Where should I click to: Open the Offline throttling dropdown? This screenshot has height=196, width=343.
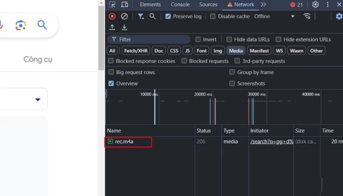274,16
